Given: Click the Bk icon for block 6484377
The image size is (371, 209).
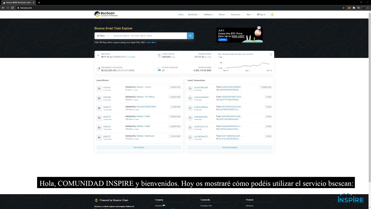Looking at the screenshot, I should (99, 138).
